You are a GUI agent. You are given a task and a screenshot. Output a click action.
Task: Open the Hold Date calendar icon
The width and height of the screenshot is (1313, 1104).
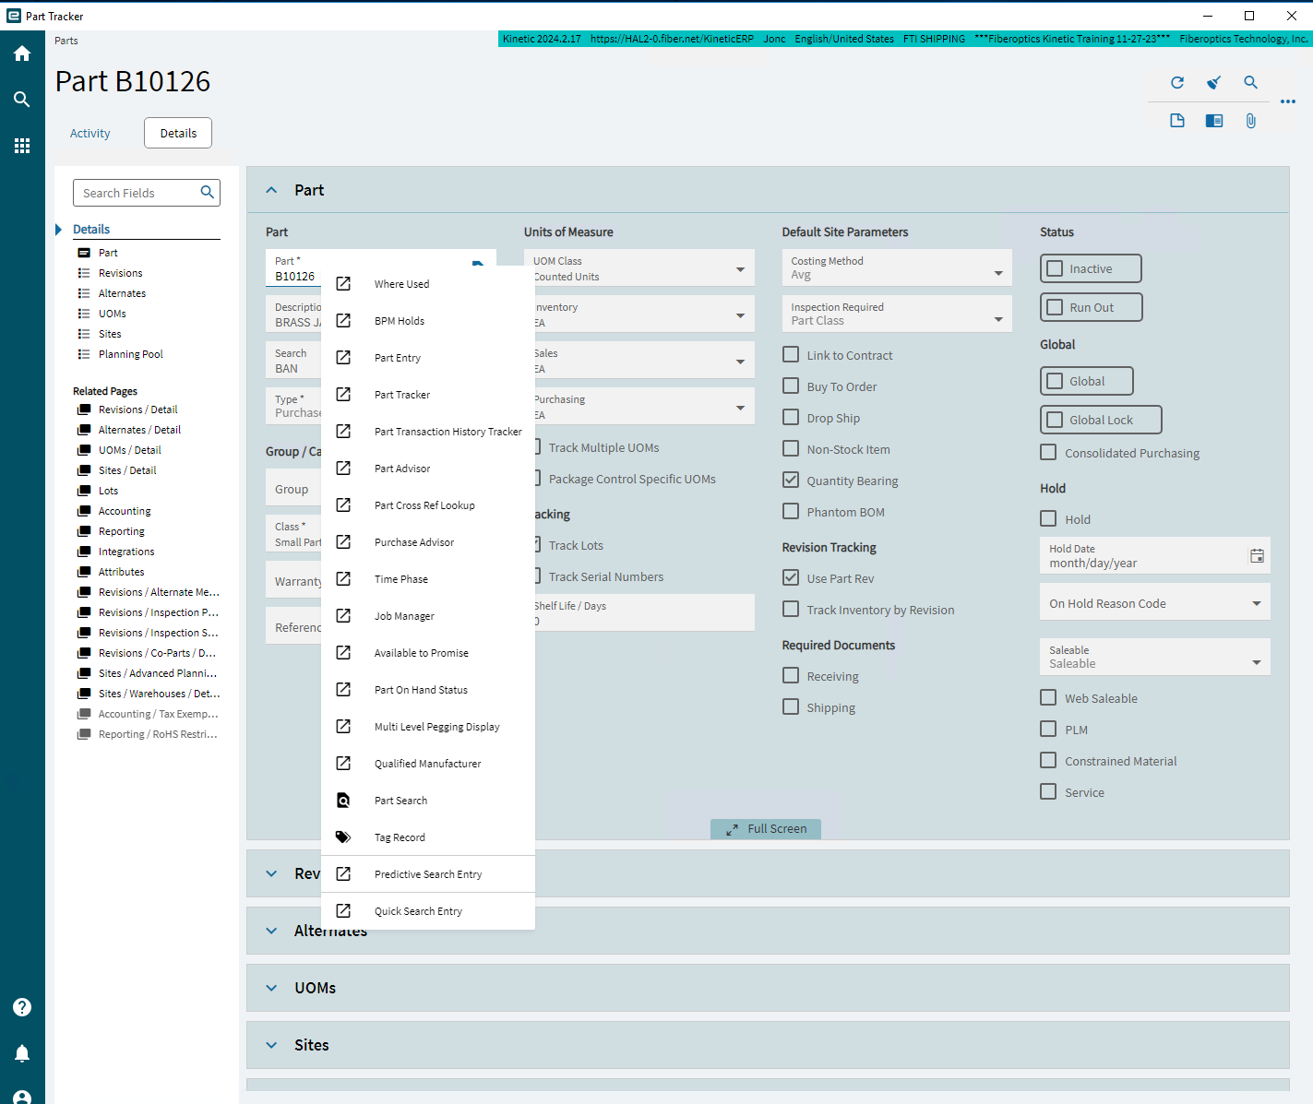(1257, 555)
